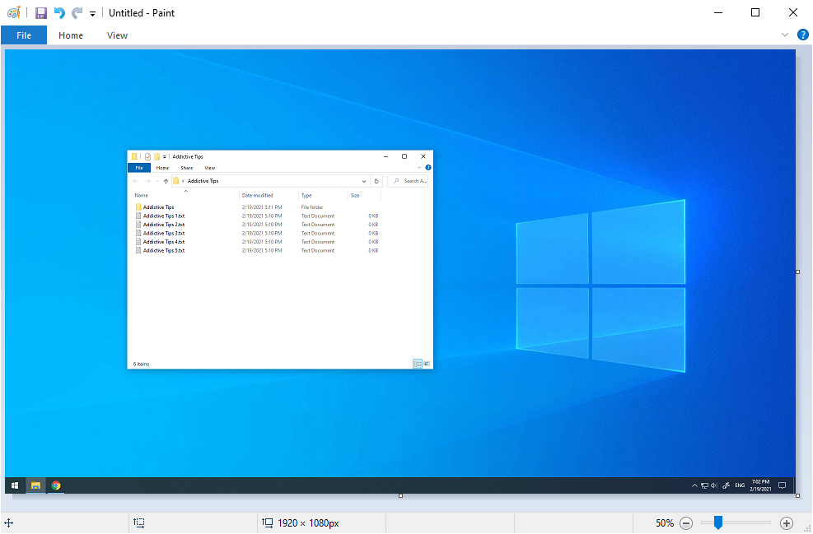Zoom out with the minus button
This screenshot has height=534, width=813.
(x=686, y=523)
